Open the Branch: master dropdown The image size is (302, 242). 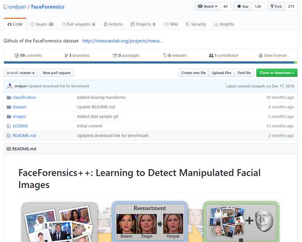coord(20,73)
